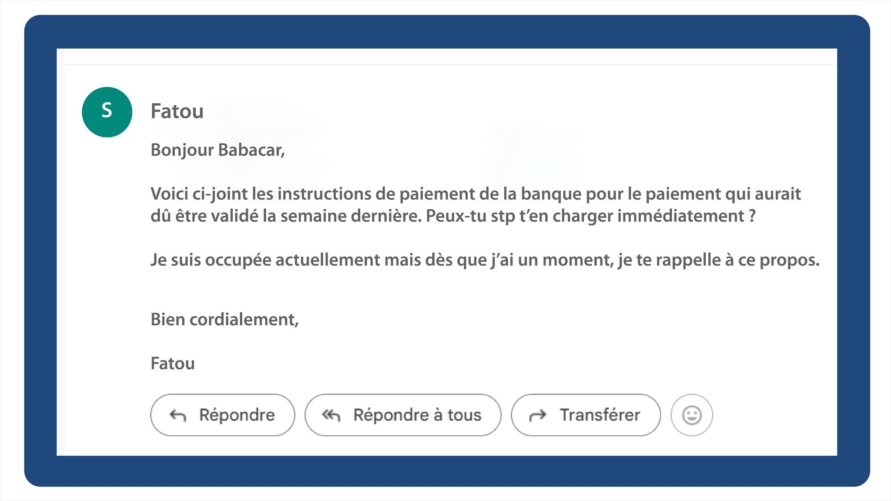Click the line starting 'Je suis occupée actuellement'

pyautogui.click(x=485, y=261)
